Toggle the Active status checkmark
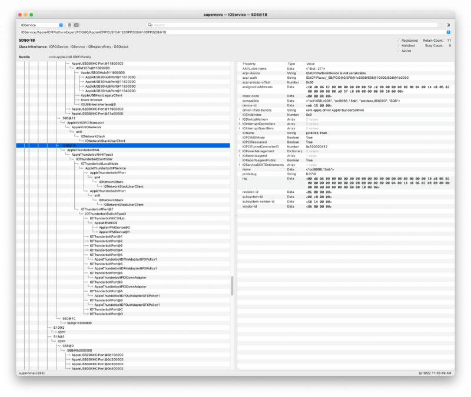Image resolution: width=471 pixels, height=397 pixels. click(398, 50)
